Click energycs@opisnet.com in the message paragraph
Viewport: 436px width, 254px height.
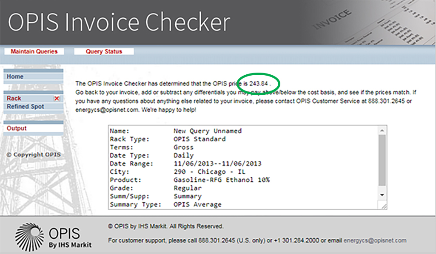(107, 110)
